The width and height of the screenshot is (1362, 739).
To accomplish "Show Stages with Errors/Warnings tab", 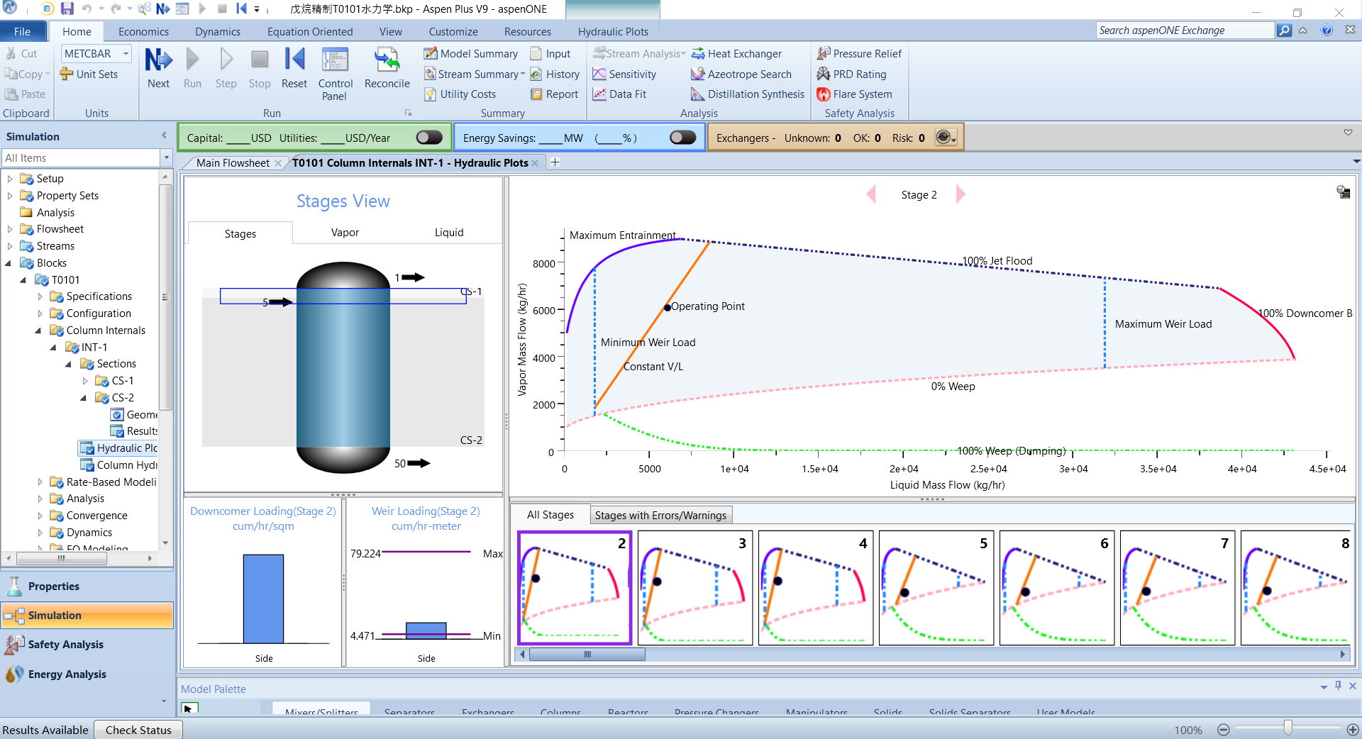I will coord(660,516).
